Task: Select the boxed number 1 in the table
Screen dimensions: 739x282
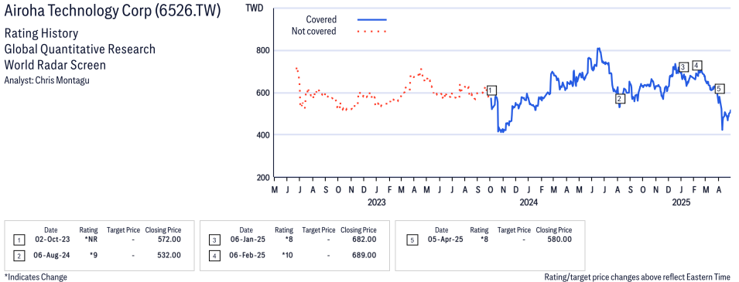Action: pos(19,240)
